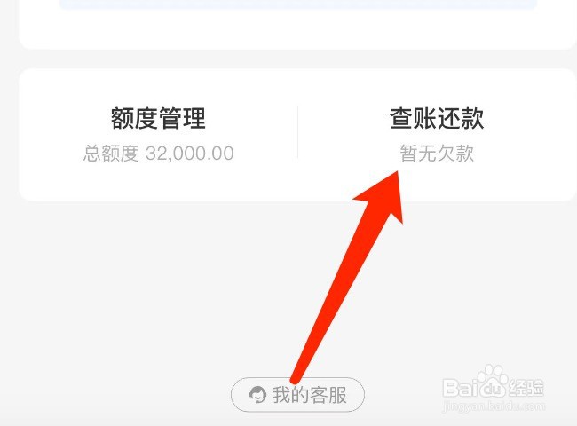577x426 pixels.
Task: Tap the 总额度 label text
Action: [110, 153]
